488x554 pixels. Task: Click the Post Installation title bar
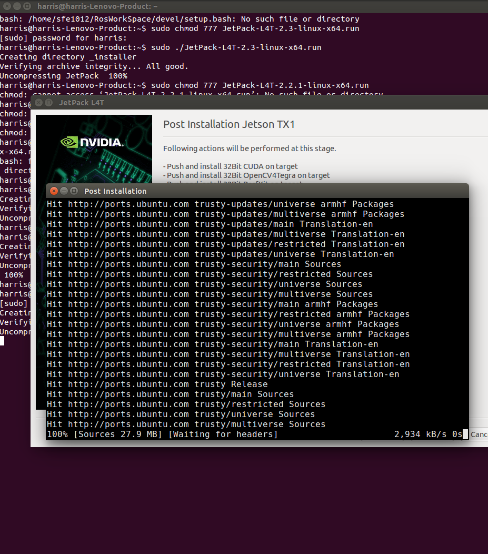point(257,191)
